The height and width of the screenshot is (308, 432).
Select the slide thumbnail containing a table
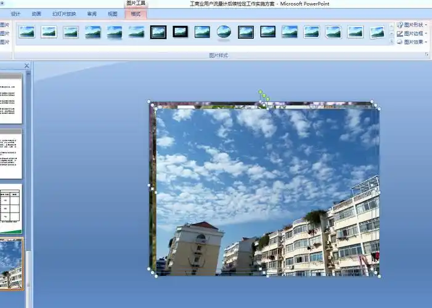click(10, 208)
